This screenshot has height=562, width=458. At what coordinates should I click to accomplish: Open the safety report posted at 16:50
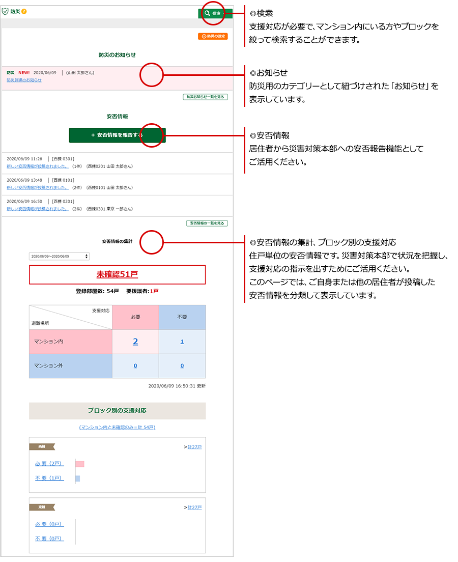tap(38, 209)
